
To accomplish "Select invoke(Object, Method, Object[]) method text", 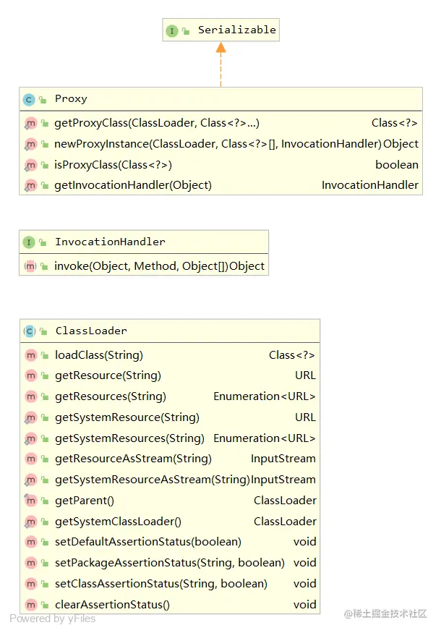I will click(x=142, y=266).
